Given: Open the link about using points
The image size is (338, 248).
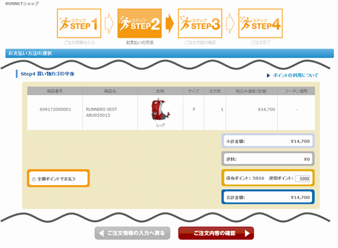Looking at the screenshot, I should 296,75.
